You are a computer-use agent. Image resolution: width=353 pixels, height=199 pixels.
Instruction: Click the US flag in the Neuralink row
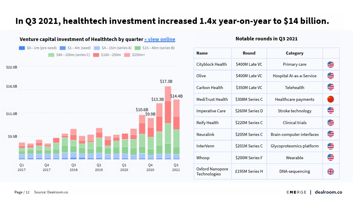[331, 134]
